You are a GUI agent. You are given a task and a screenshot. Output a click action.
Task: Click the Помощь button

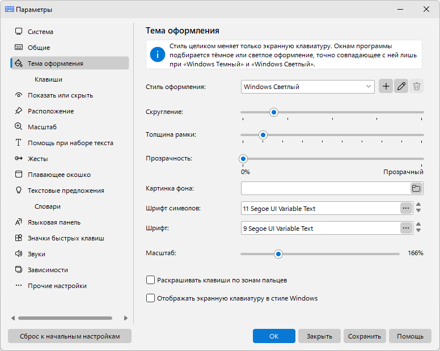(410, 336)
